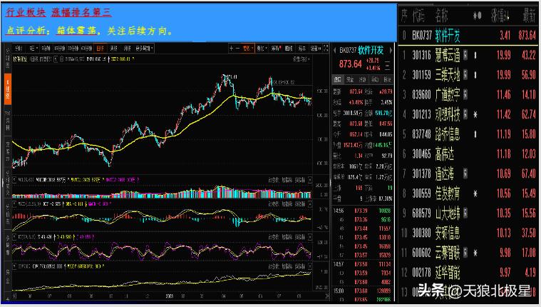Open the 叠加 overlay dropdown
The image size is (541, 307).
coord(262,49)
